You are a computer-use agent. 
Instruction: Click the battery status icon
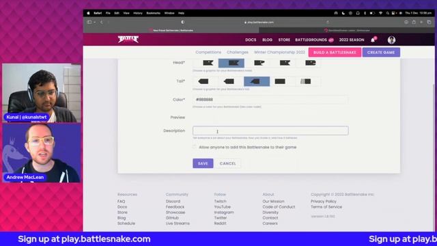click(x=372, y=13)
